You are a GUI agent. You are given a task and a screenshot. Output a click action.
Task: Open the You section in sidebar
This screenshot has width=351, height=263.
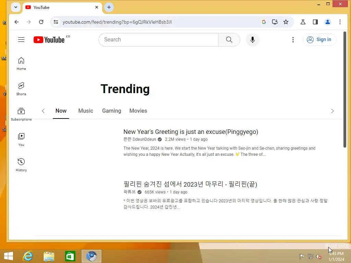21,140
